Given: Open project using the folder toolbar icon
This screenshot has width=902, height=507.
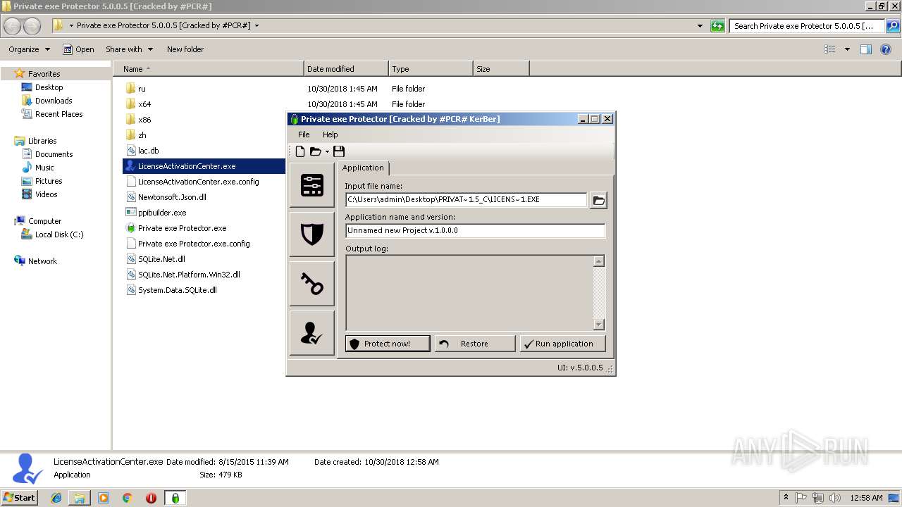Looking at the screenshot, I should click(x=316, y=151).
